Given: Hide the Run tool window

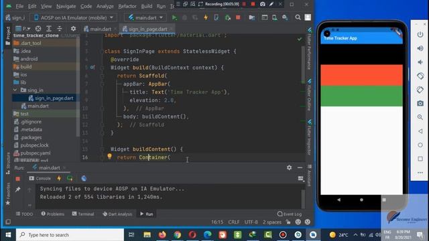Looking at the screenshot, I should point(300,167).
